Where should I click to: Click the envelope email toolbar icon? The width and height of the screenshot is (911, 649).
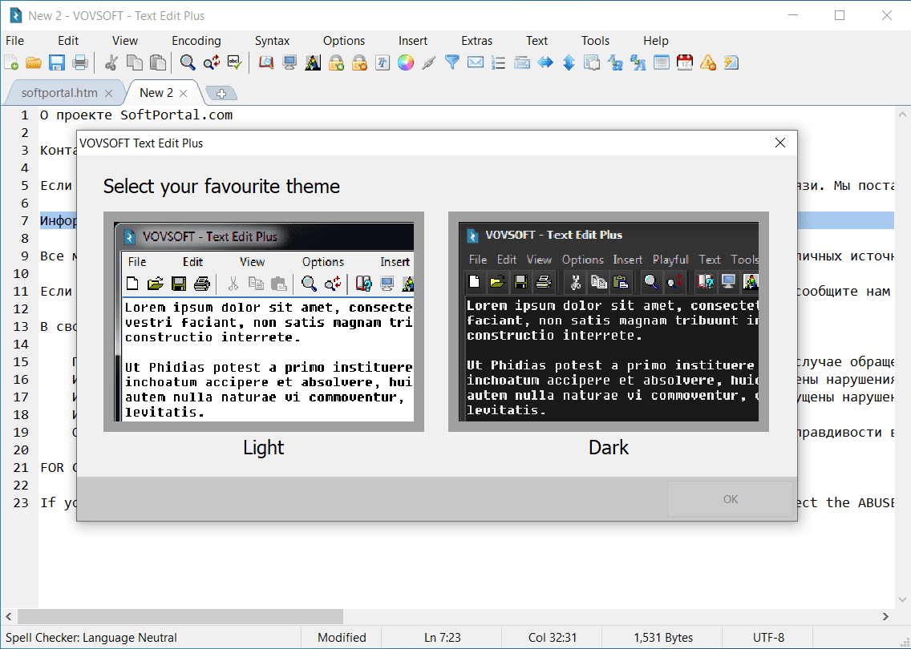(476, 62)
